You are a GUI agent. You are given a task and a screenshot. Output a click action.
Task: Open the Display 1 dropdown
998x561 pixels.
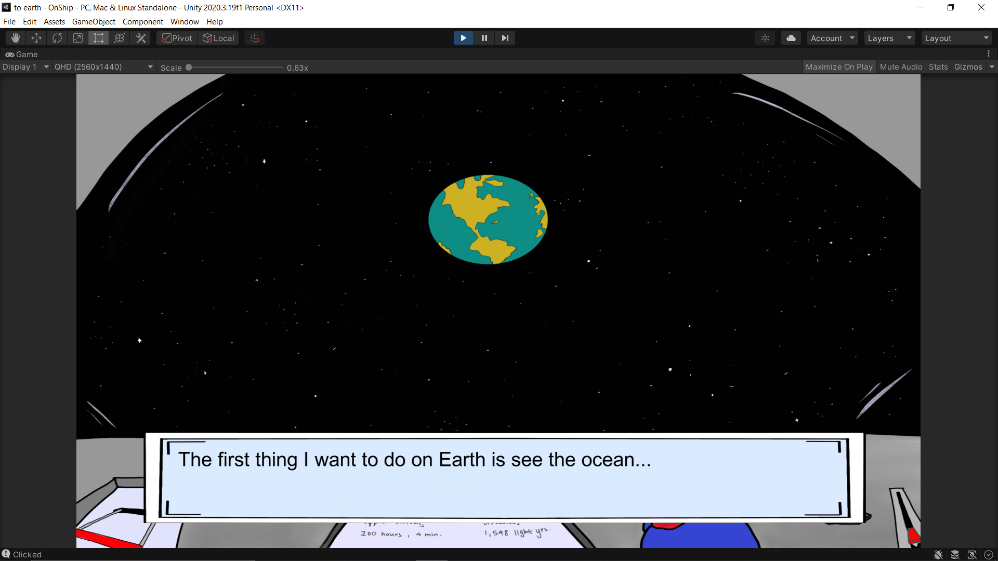pyautogui.click(x=25, y=67)
